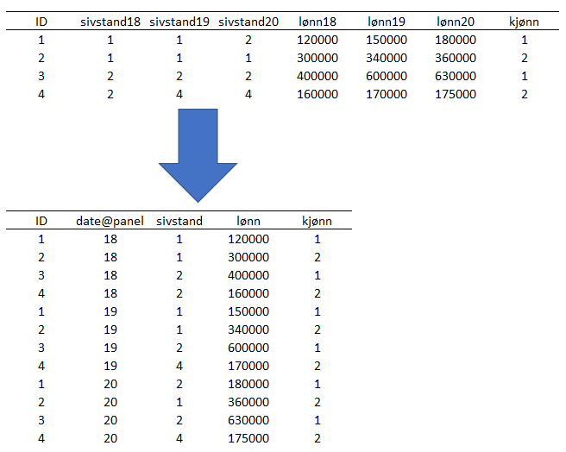This screenshot has width=566, height=452.
Task: Select the 630000 cell in top table
Action: [x=455, y=76]
